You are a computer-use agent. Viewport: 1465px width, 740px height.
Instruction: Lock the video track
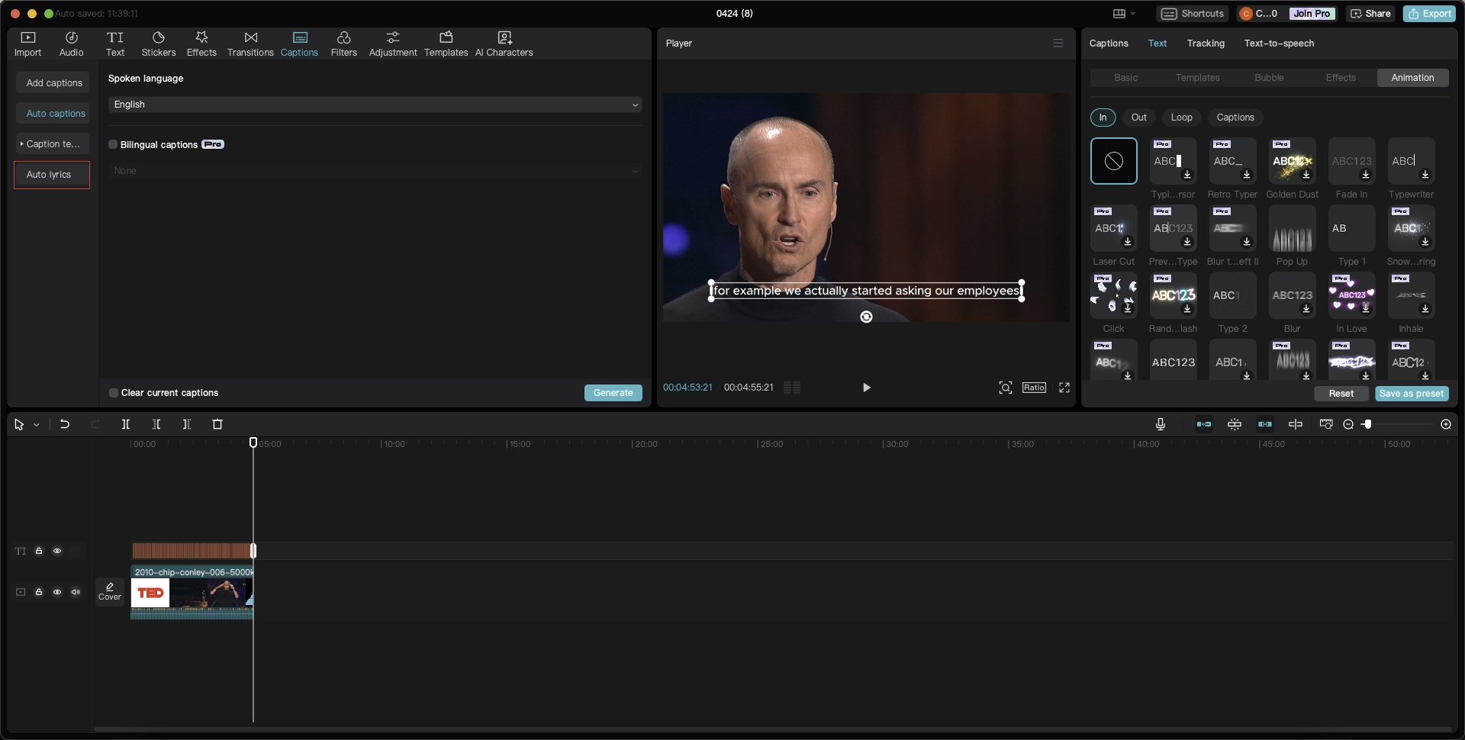(39, 592)
